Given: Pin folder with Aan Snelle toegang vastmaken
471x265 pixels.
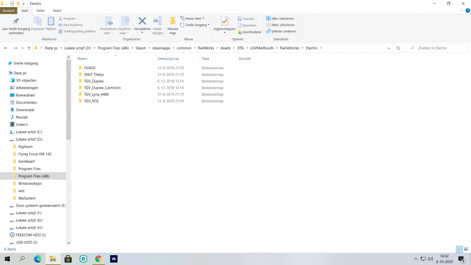Looking at the screenshot, I should point(16,24).
